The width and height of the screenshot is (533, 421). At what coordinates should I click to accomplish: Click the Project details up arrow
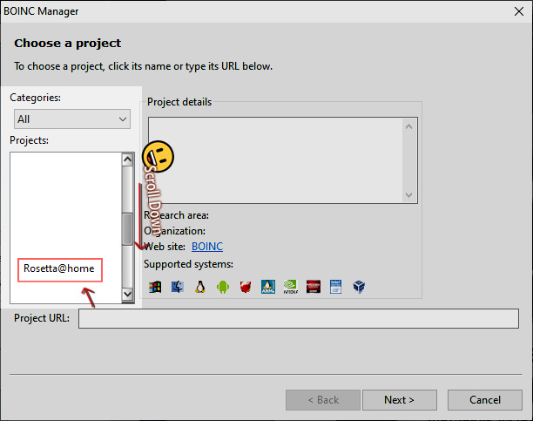coord(409,126)
